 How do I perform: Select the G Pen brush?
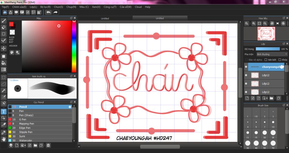[x=40, y=120]
